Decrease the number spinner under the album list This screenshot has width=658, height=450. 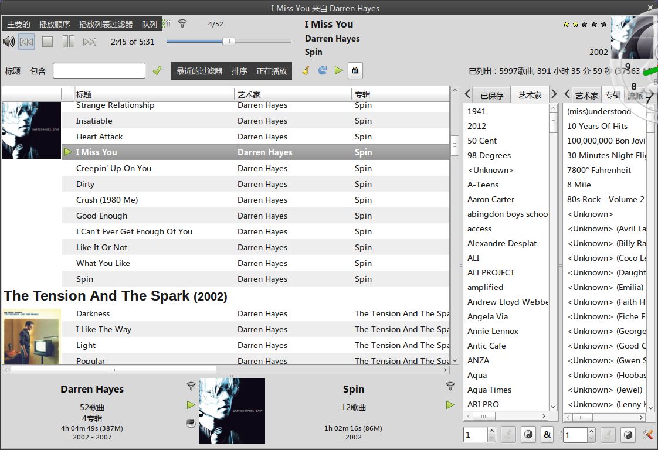592,439
